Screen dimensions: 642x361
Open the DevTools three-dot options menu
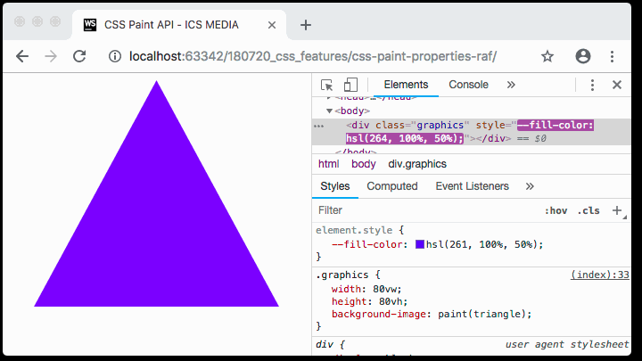click(x=592, y=85)
